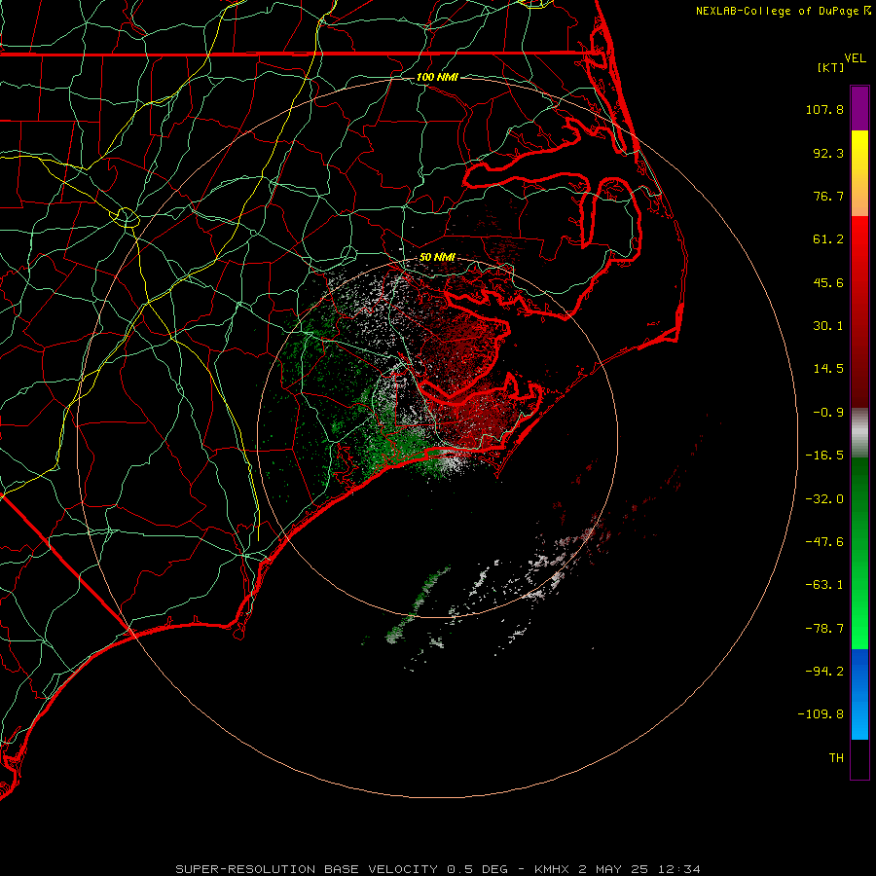
Task: Select the 61.2 velocity value
Action: point(828,239)
